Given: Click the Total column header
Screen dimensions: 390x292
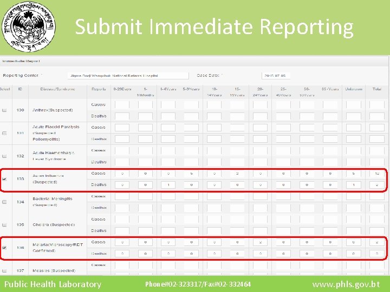Looking at the screenshot, I should click(377, 89).
